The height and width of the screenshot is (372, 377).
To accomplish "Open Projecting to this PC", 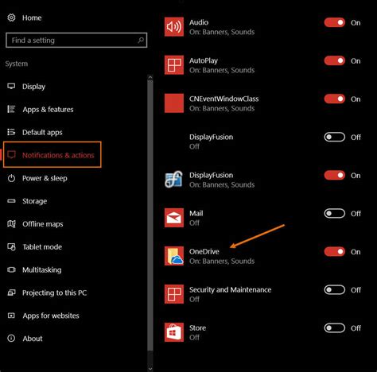I will (54, 293).
